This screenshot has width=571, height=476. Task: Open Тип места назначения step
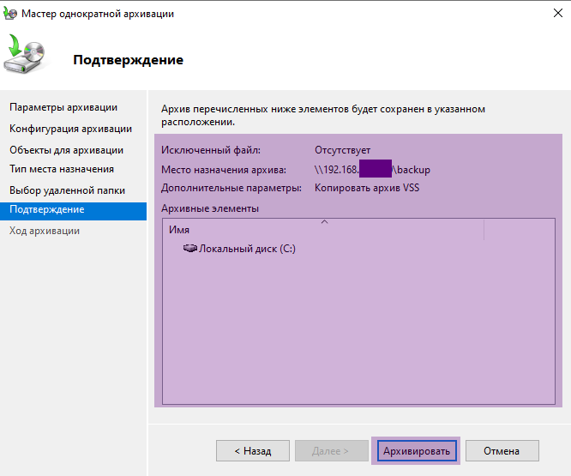tap(62, 169)
